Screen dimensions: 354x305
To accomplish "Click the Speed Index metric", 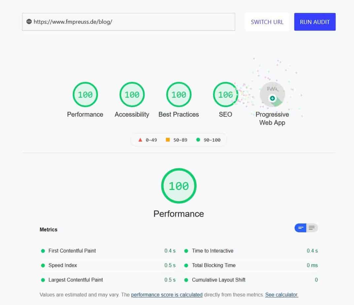I will 108,265.
